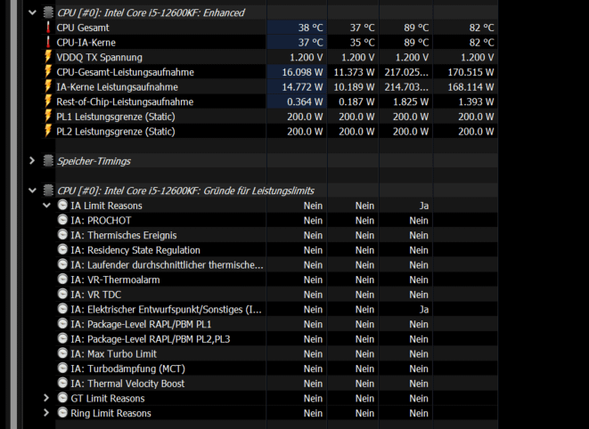This screenshot has width=589, height=429.
Task: Click the clock icon of IA: Thermal Velocity Boost
Action: coord(62,384)
